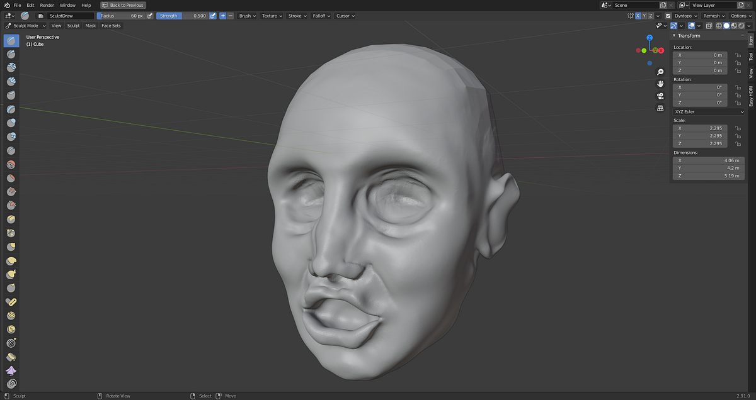Select the Flatten brush tool

tap(11, 178)
